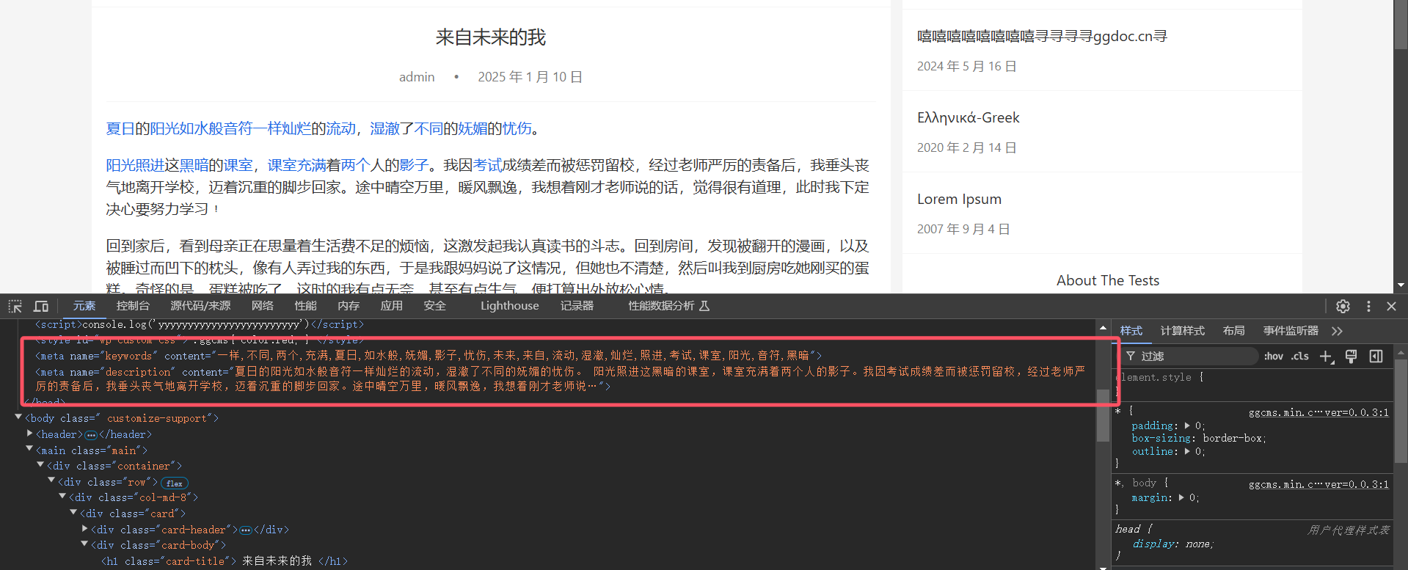This screenshot has width=1408, height=570.
Task: Click the Elements panel vertical scrollbar thumb
Action: click(1103, 415)
